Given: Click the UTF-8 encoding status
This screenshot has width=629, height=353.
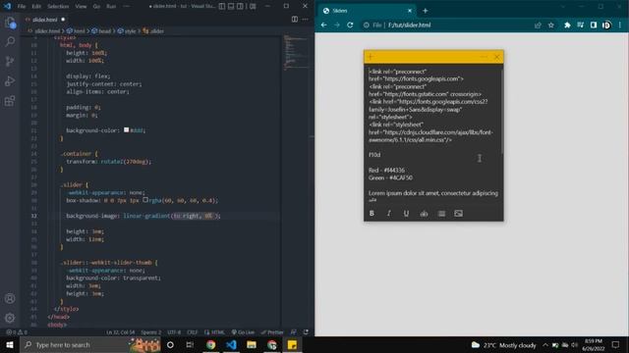Looking at the screenshot, I should [x=174, y=332].
